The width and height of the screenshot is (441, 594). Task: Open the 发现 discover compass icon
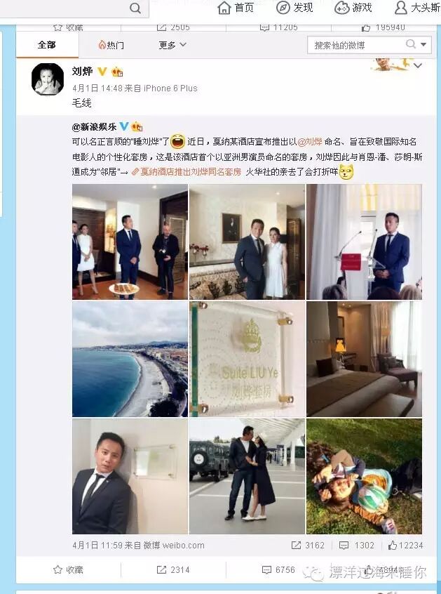point(283,8)
